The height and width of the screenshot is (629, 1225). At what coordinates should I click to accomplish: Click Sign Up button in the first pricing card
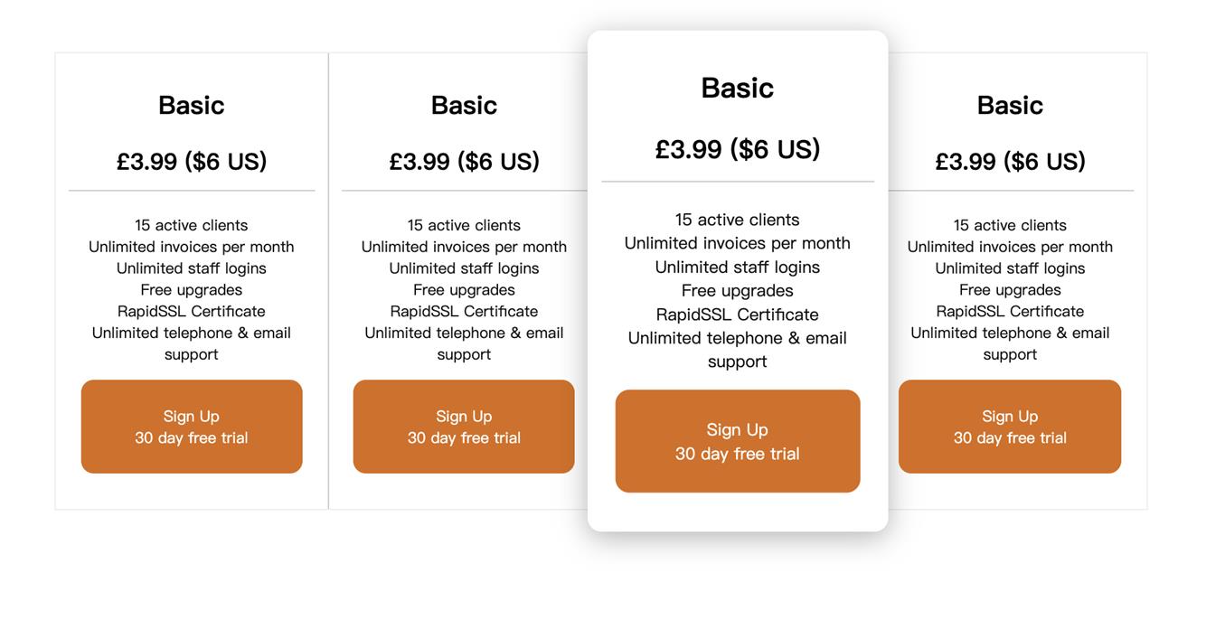pyautogui.click(x=192, y=427)
